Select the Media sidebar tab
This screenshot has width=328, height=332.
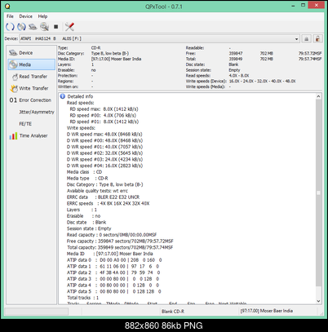click(x=32, y=64)
